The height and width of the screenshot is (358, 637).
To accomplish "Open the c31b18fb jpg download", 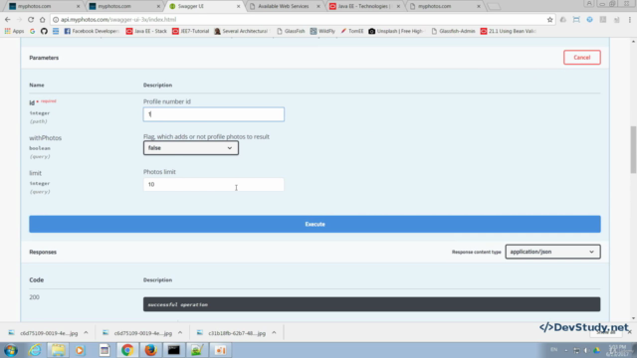I will (x=231, y=333).
